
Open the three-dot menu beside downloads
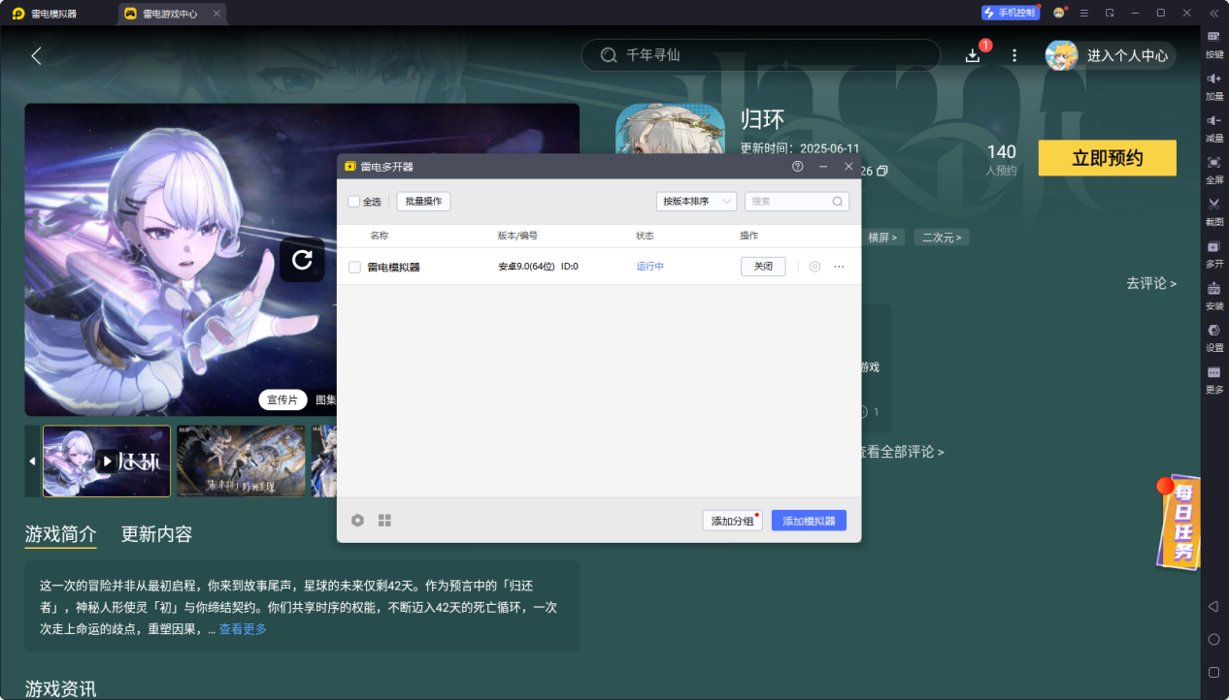point(1014,56)
